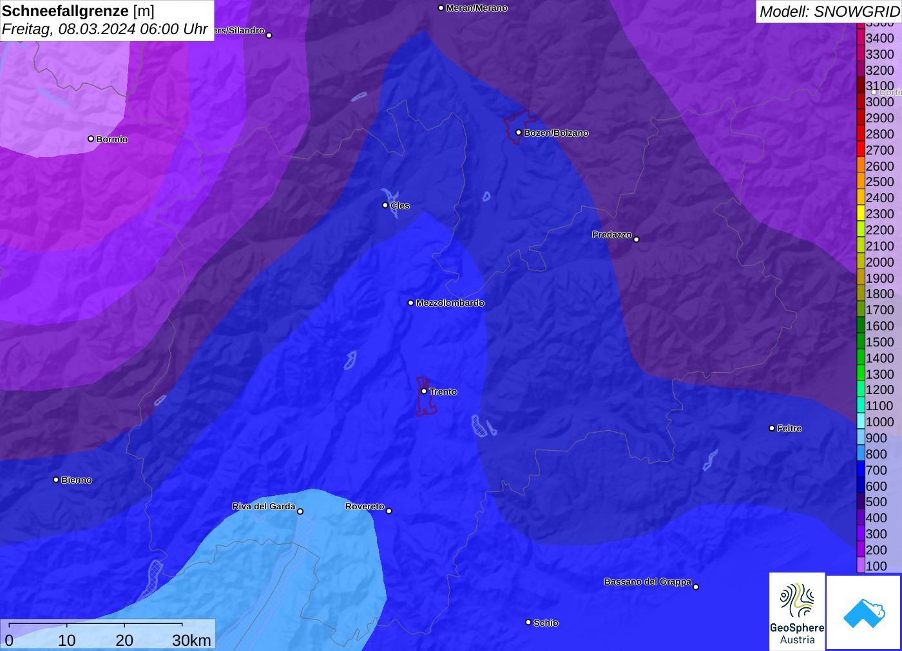Click the "20" scale bar label
The height and width of the screenshot is (651, 902).
124,641
